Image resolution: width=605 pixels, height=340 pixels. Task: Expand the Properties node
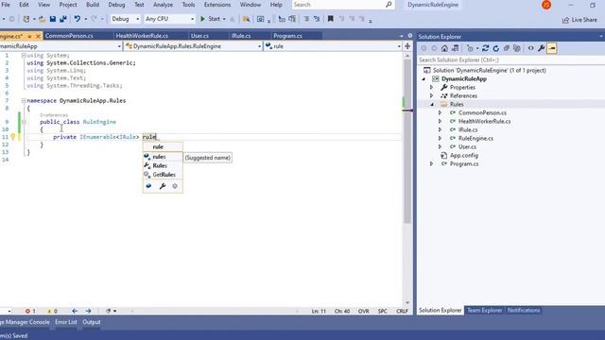432,88
